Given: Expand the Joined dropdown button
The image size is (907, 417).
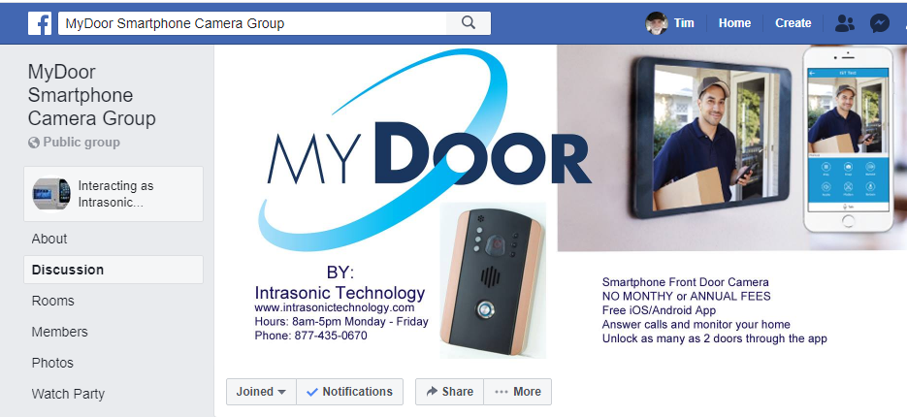Looking at the screenshot, I should point(262,392).
